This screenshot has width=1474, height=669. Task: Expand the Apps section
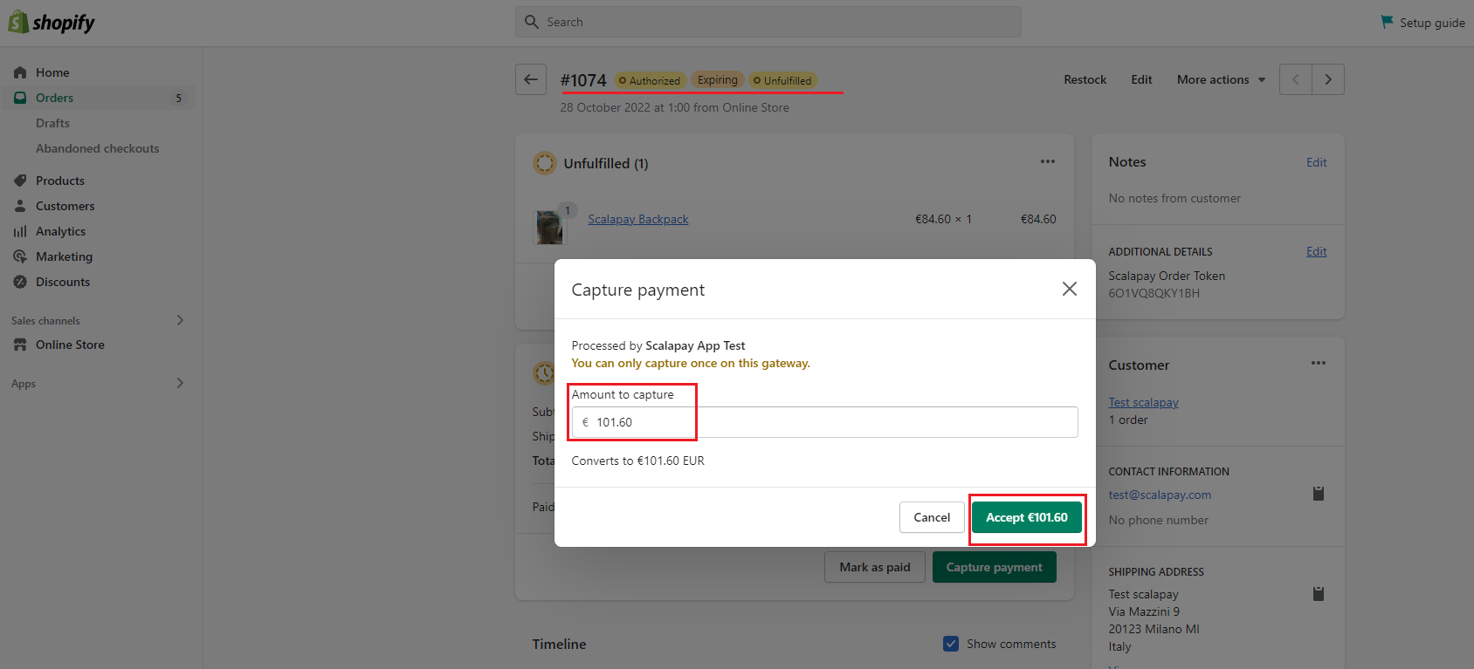tap(180, 383)
